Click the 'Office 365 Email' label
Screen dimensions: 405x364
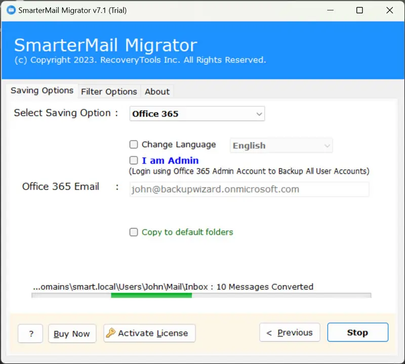(60, 187)
